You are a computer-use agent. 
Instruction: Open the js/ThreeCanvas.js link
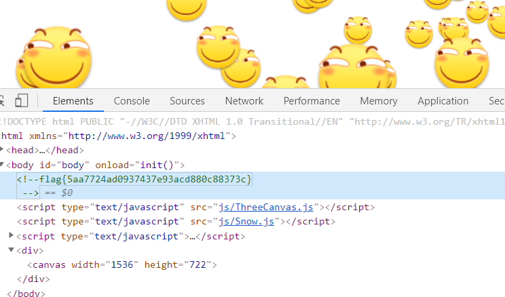tap(265, 207)
